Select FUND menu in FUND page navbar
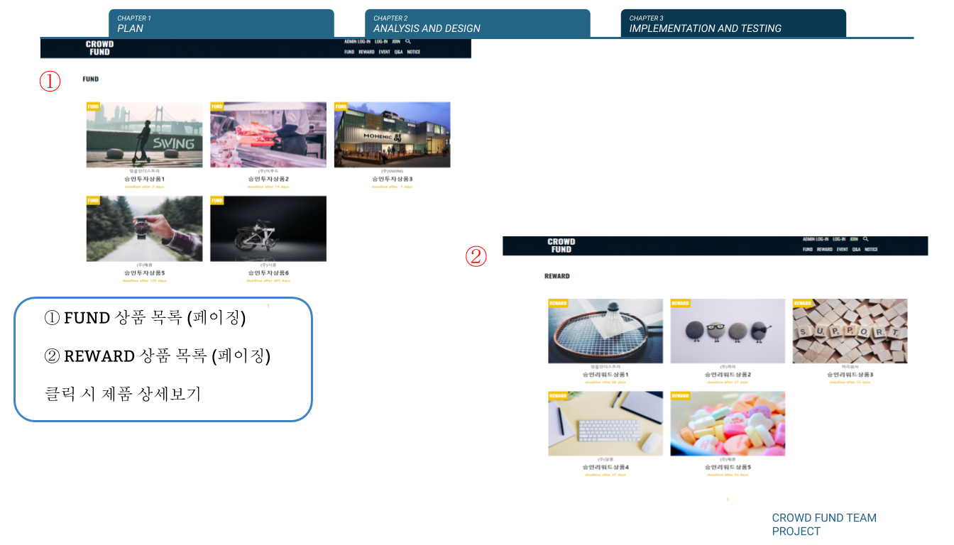The height and width of the screenshot is (545, 954). [x=349, y=52]
